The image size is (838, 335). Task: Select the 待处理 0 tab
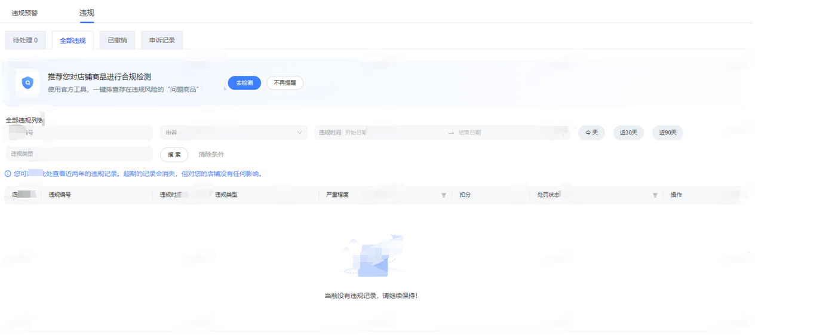pyautogui.click(x=25, y=41)
